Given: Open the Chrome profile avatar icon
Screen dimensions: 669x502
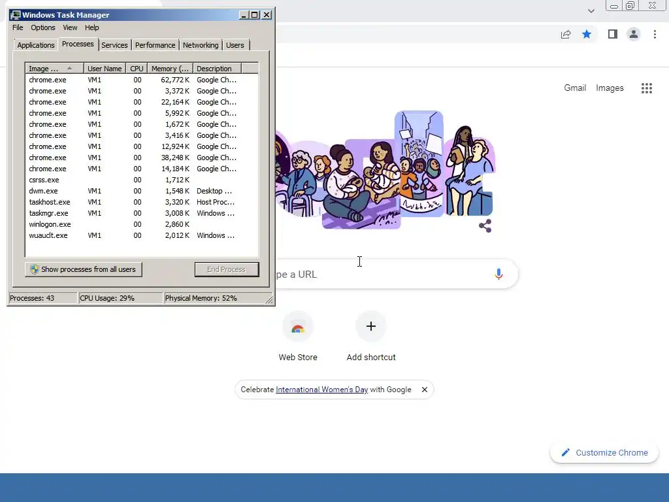Looking at the screenshot, I should (x=634, y=34).
